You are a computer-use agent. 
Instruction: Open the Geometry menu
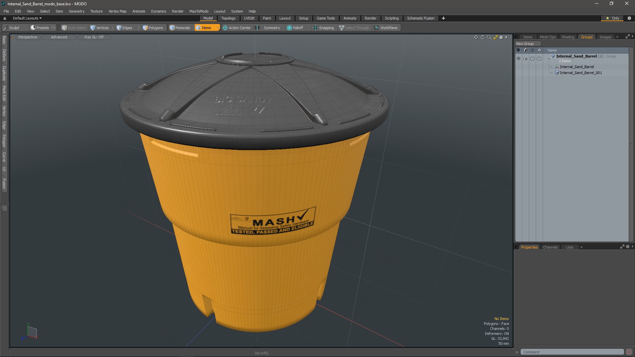76,11
